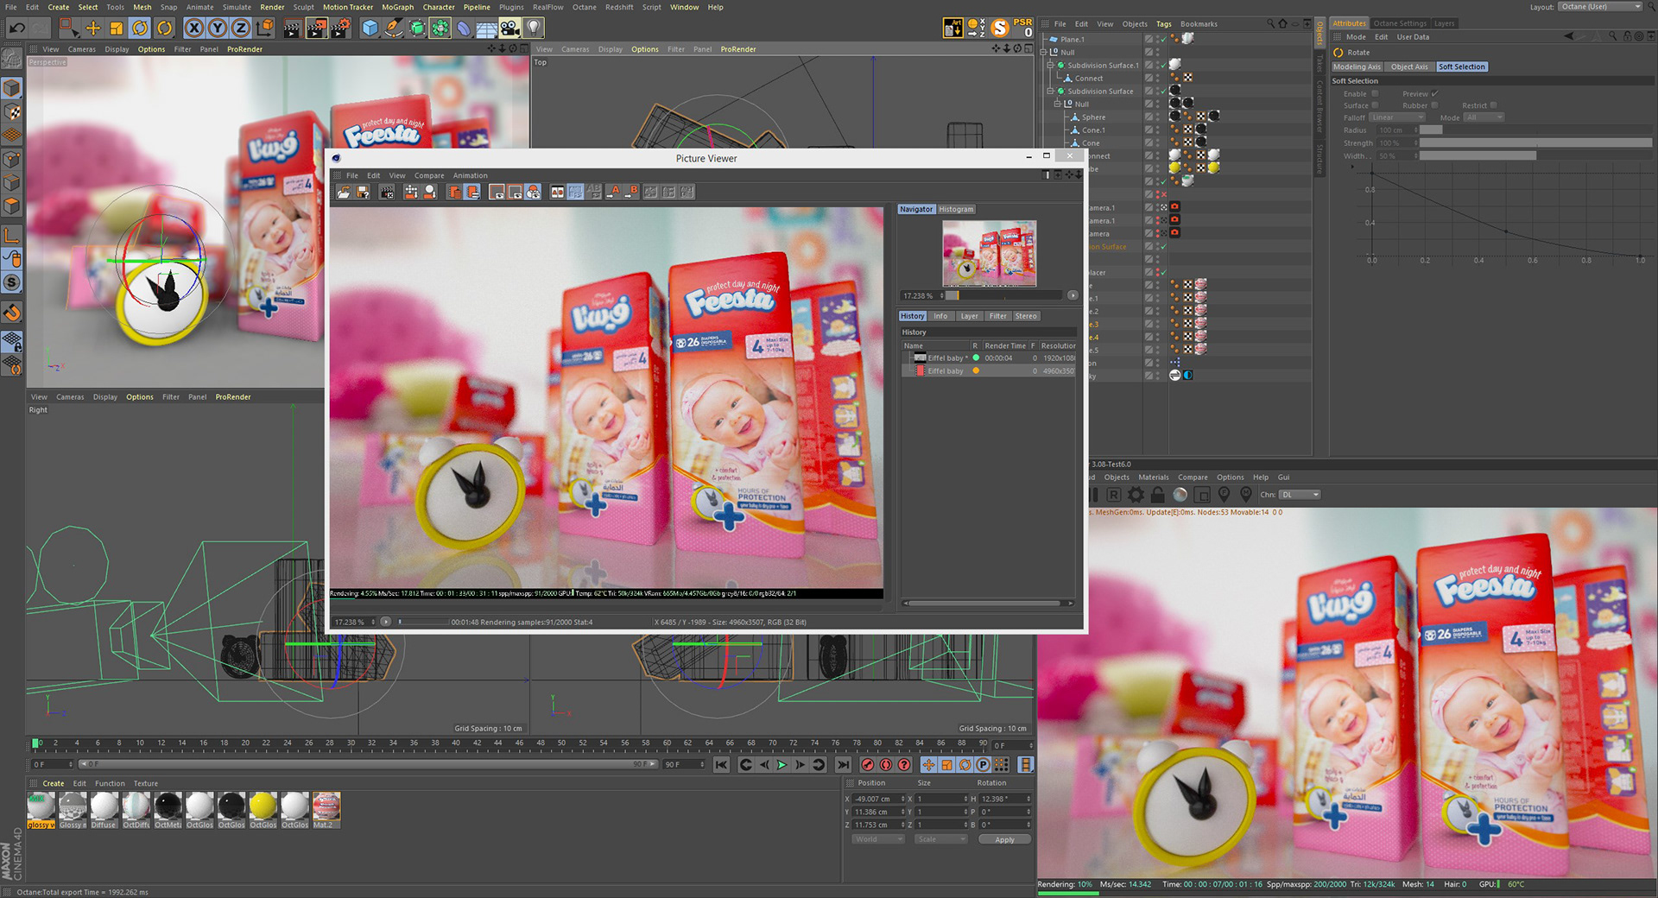The width and height of the screenshot is (1658, 898).
Task: Click Render to Picture Viewer icon
Action: click(x=317, y=28)
